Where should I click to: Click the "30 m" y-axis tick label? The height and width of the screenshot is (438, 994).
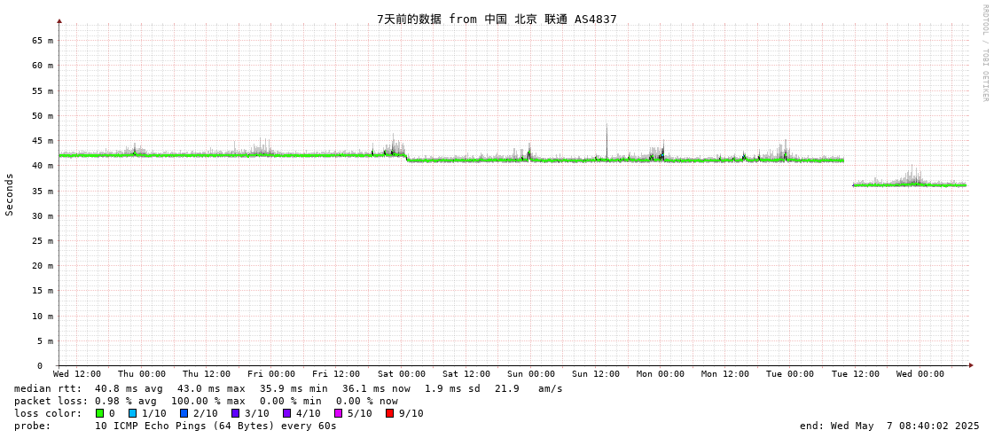tap(43, 215)
